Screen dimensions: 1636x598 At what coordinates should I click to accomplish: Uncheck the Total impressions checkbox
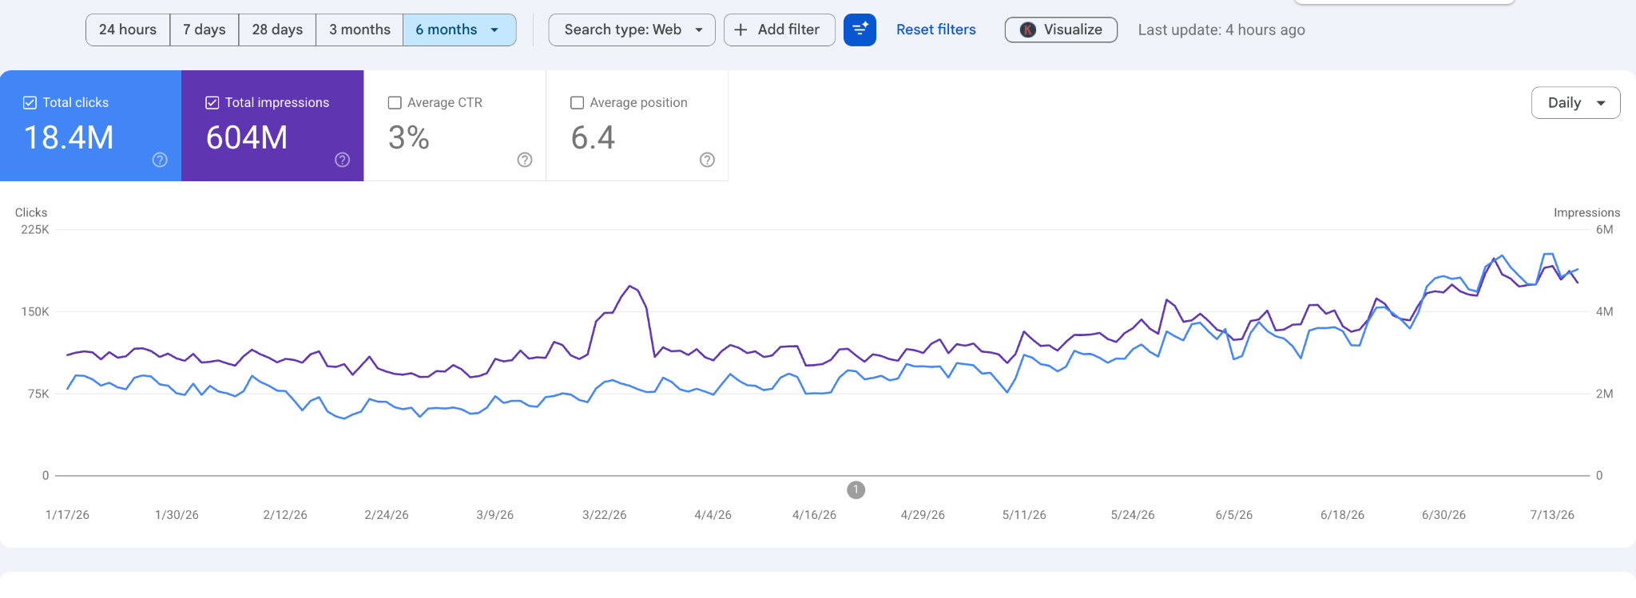click(212, 102)
